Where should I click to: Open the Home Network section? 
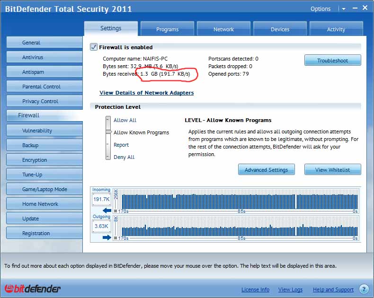[45, 204]
